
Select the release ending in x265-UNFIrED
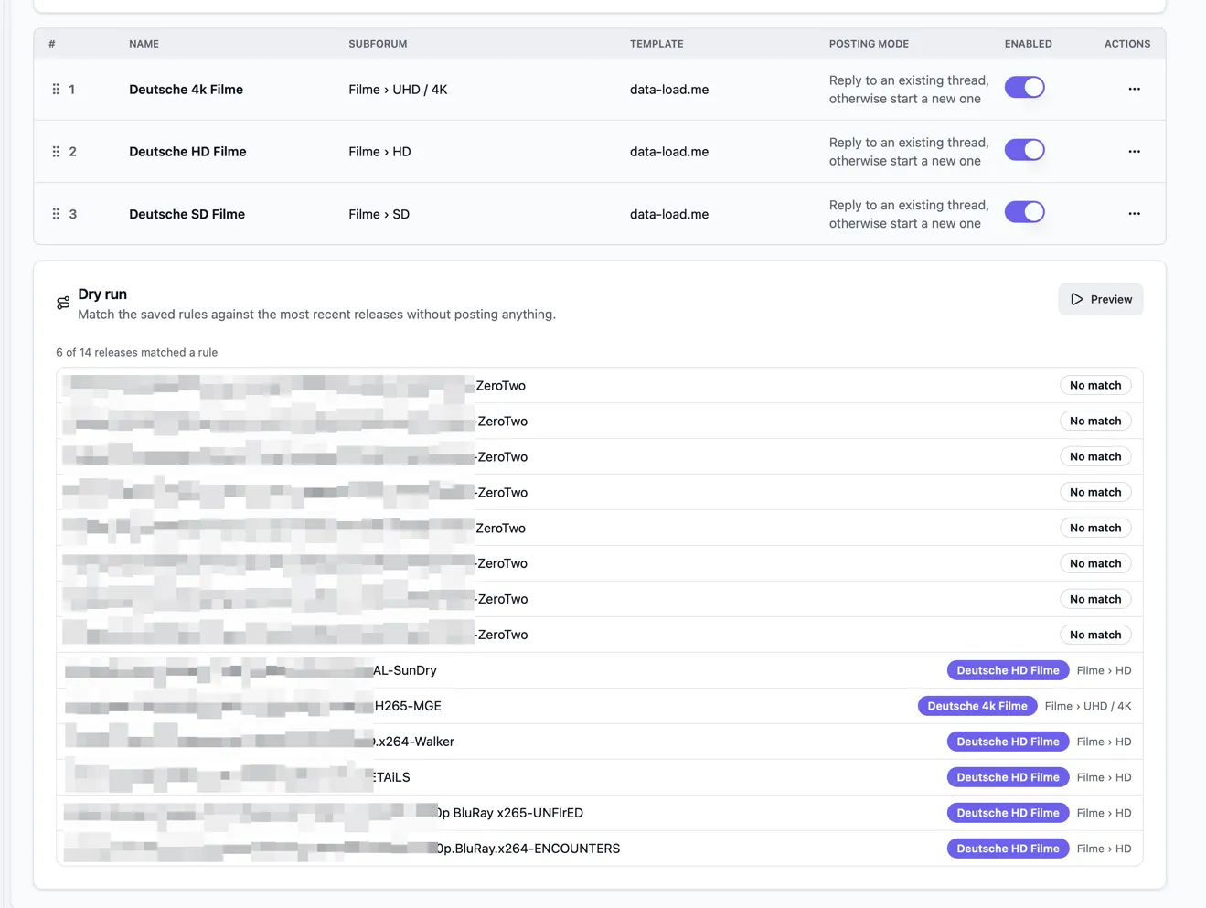[x=599, y=813]
